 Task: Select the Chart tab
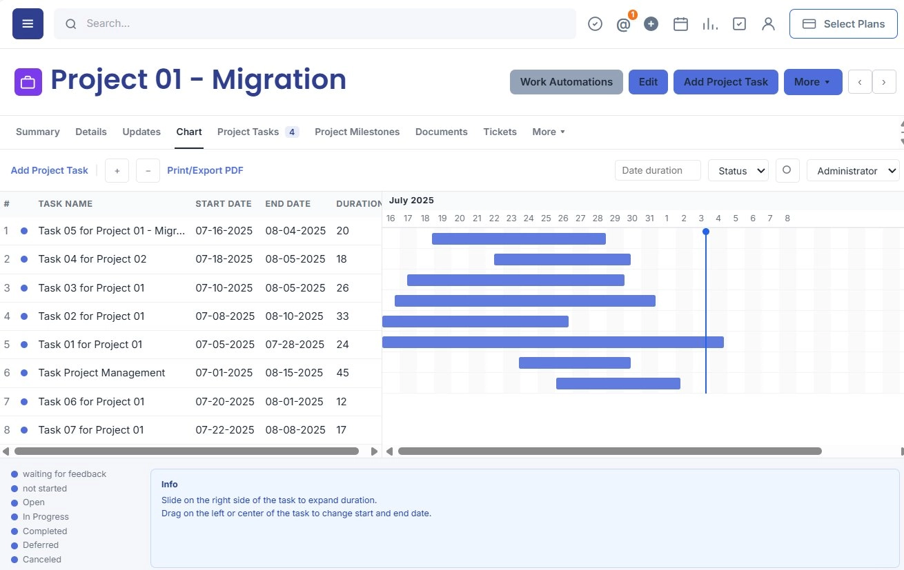coord(189,132)
